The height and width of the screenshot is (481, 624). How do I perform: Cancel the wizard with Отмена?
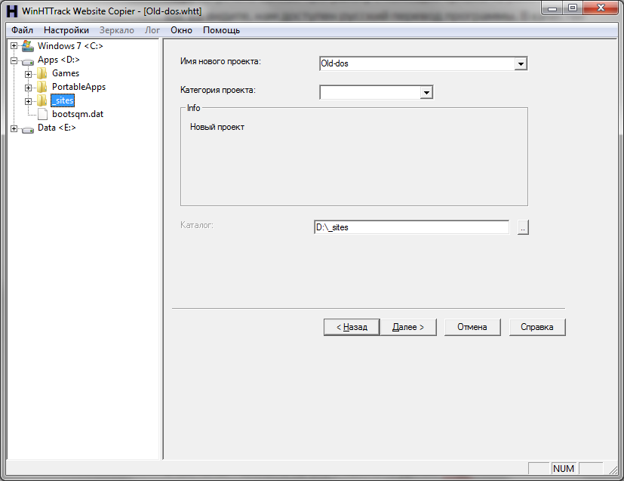click(x=472, y=327)
